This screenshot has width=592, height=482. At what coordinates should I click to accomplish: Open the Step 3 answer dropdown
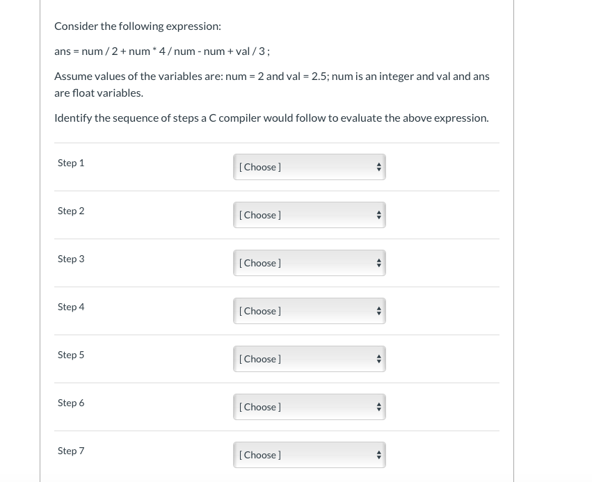(309, 263)
